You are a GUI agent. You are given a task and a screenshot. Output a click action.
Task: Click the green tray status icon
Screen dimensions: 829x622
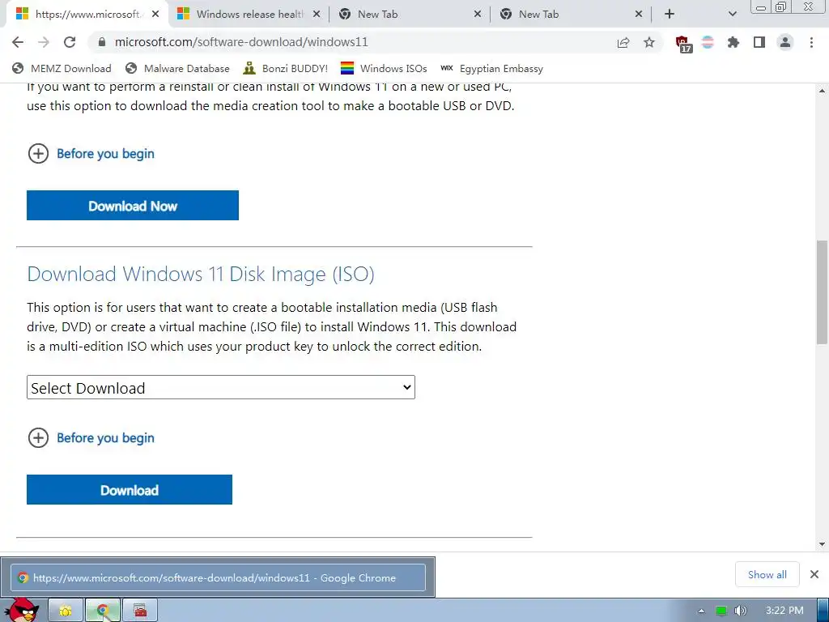click(721, 611)
